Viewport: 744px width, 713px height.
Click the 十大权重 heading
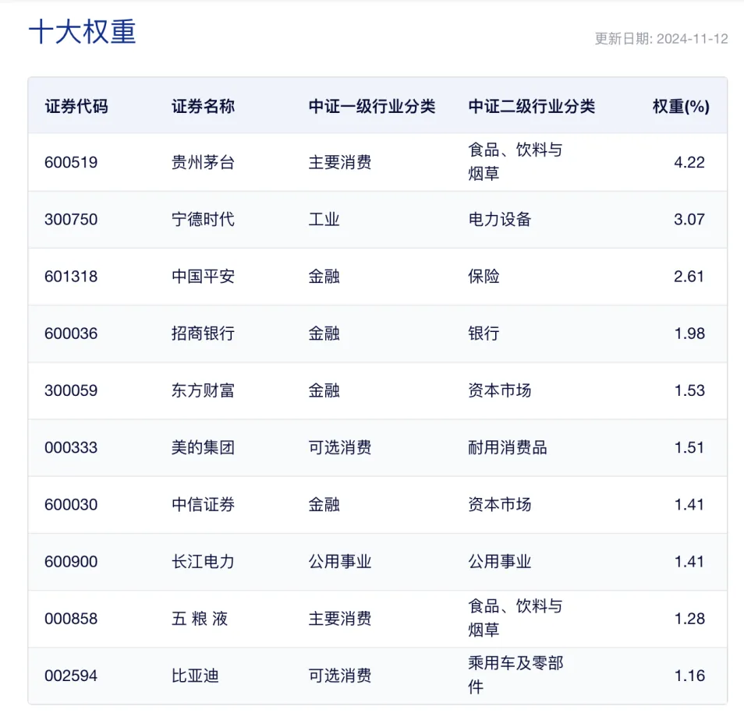point(83,32)
